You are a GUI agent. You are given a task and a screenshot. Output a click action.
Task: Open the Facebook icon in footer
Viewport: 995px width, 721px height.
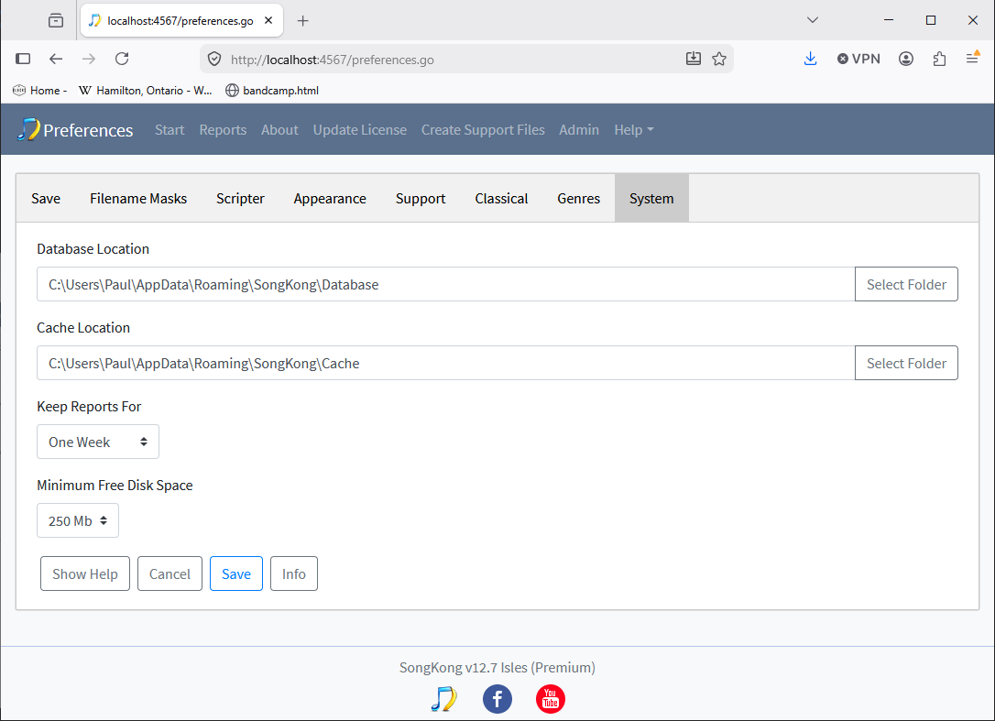(497, 699)
